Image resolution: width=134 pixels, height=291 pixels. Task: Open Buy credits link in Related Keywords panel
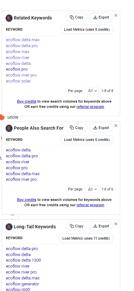(27, 101)
